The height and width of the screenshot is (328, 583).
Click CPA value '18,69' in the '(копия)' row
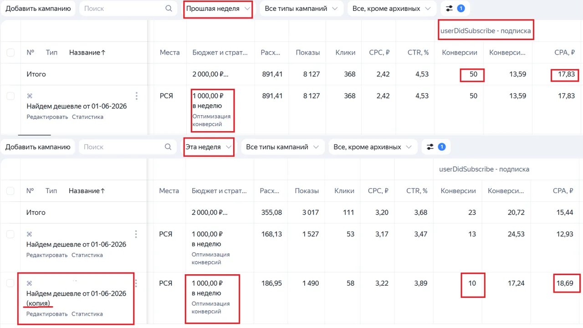(564, 283)
